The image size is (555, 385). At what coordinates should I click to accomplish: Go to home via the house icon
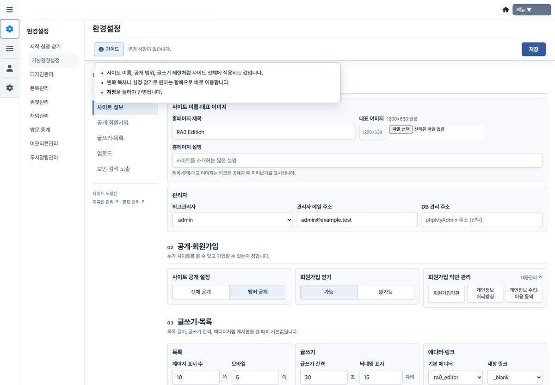506,10
